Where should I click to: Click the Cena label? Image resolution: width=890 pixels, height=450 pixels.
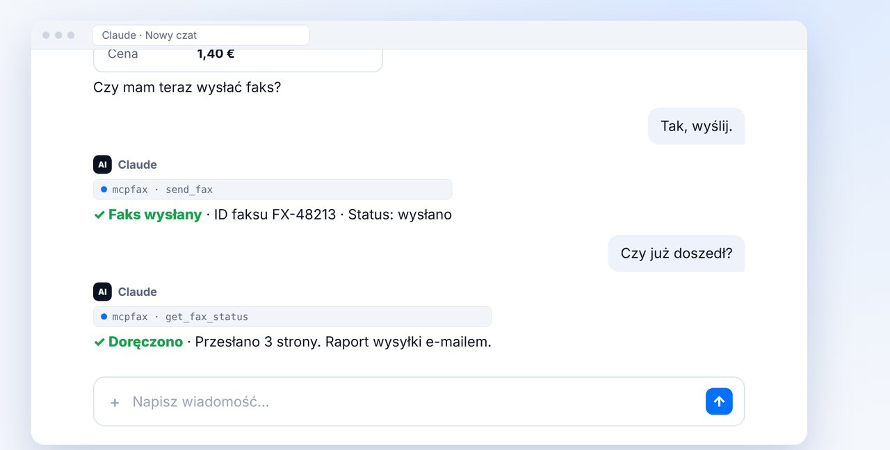pos(123,53)
